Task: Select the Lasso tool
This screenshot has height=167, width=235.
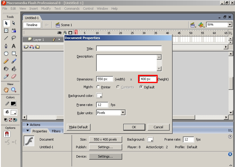Action: pos(14,38)
